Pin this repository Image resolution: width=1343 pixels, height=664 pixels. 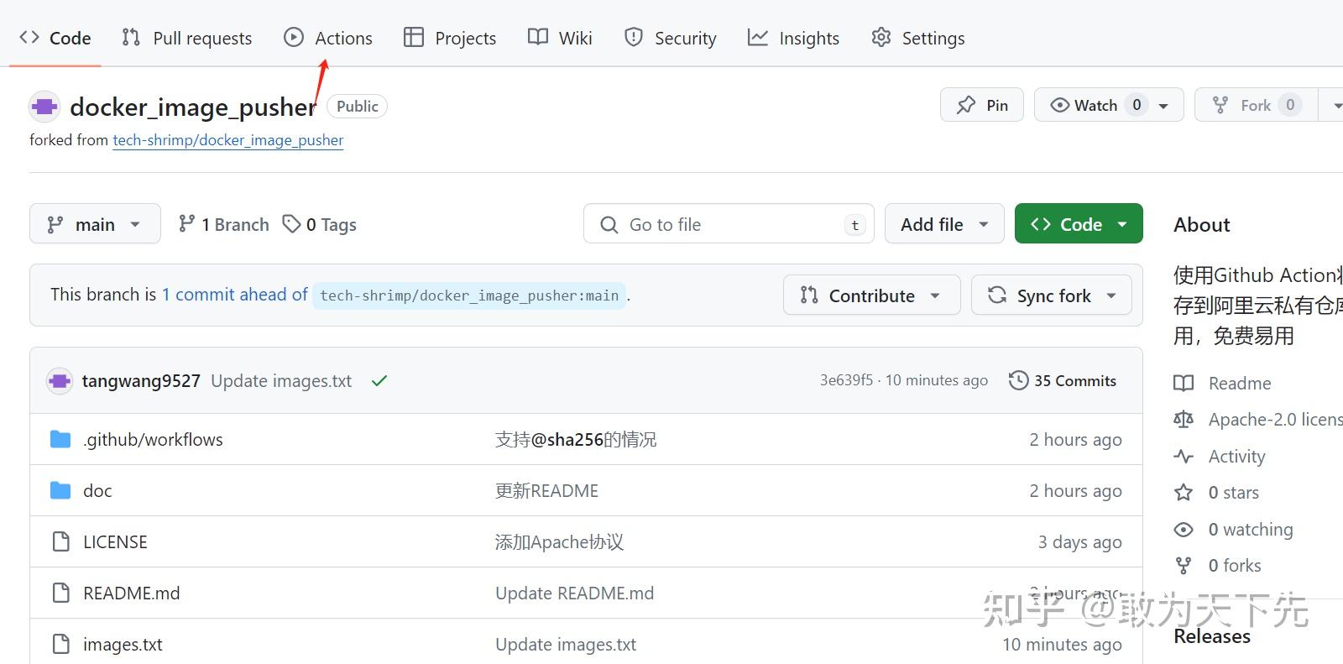click(x=982, y=105)
